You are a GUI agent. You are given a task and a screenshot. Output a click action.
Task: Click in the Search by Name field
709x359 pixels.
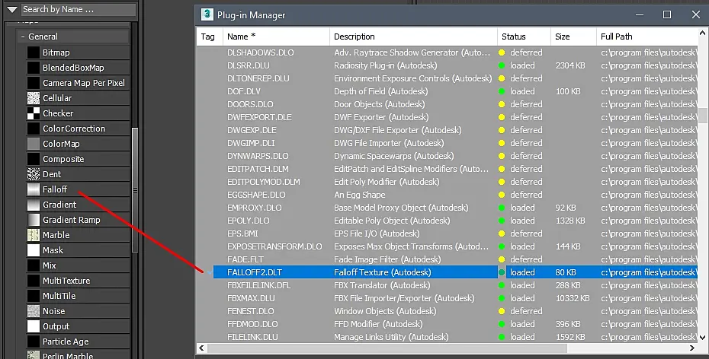(x=79, y=9)
